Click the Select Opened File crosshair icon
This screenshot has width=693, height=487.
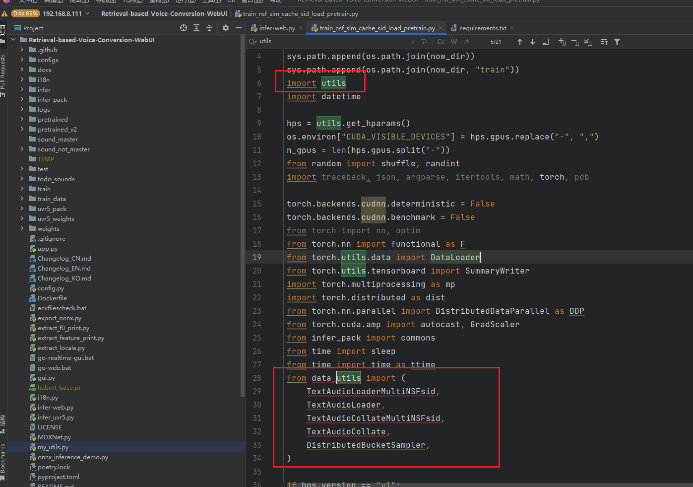(183, 28)
